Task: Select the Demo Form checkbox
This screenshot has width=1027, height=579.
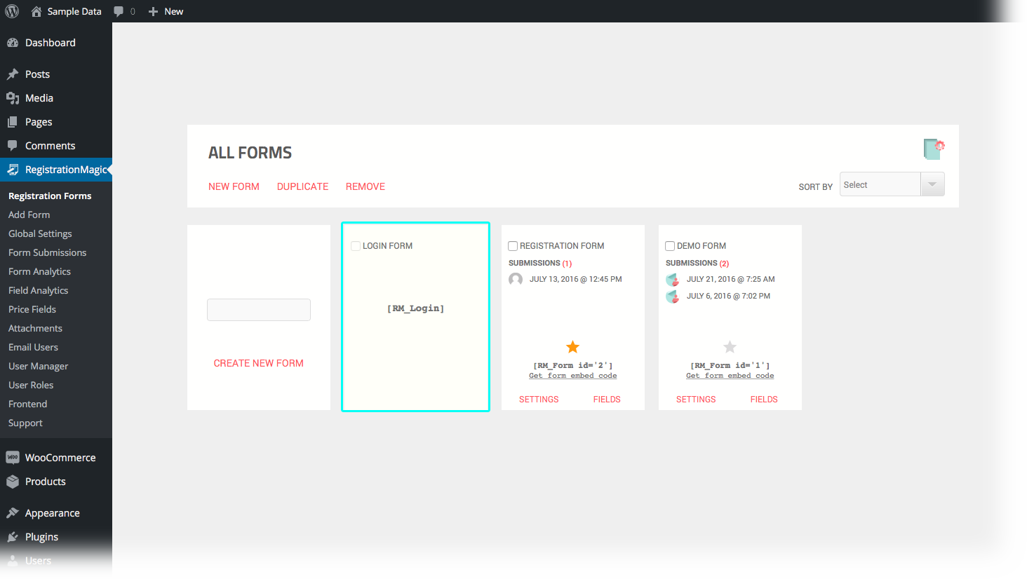Action: coord(670,246)
